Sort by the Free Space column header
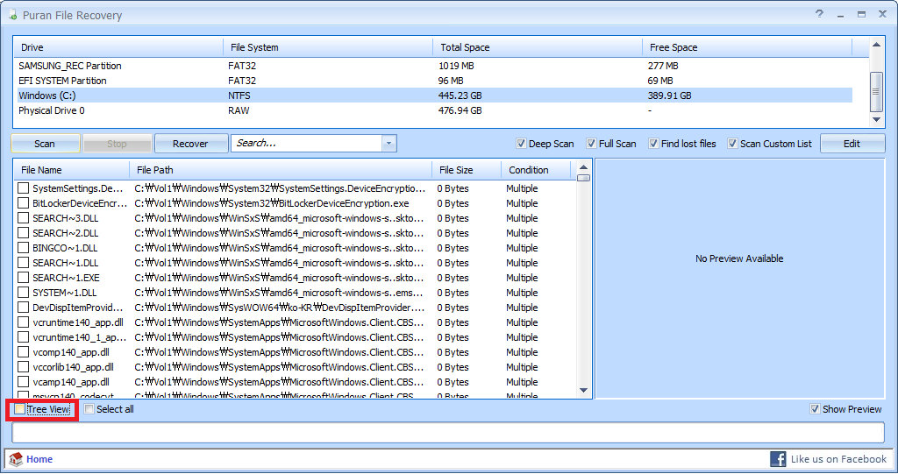 point(747,47)
